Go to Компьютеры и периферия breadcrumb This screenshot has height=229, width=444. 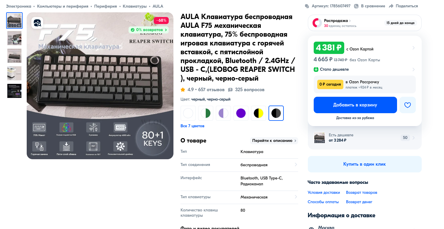(x=63, y=6)
